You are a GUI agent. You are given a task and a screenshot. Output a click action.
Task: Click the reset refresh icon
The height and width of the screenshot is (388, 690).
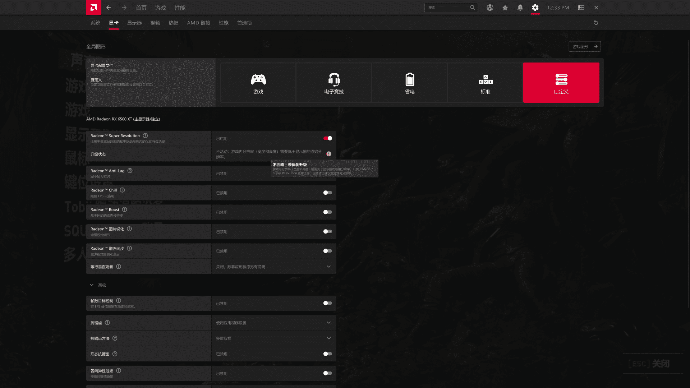(596, 23)
